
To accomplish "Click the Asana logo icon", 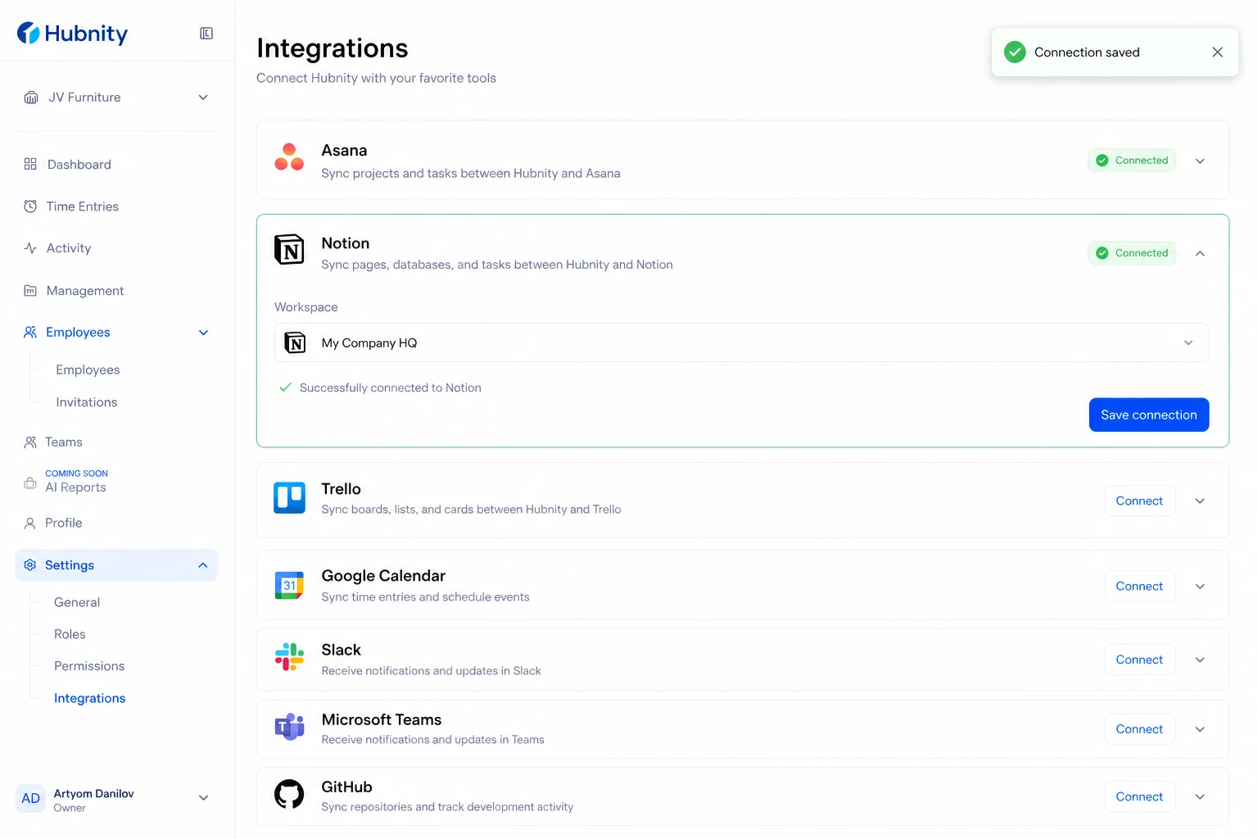I will click(289, 157).
